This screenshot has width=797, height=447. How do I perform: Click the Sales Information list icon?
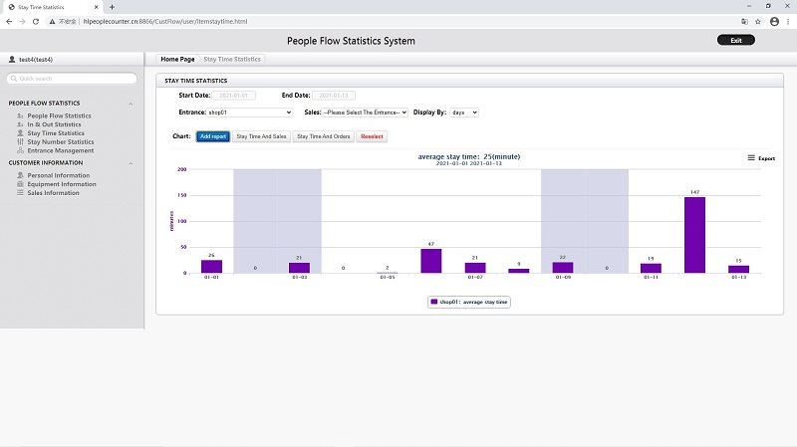pos(20,192)
